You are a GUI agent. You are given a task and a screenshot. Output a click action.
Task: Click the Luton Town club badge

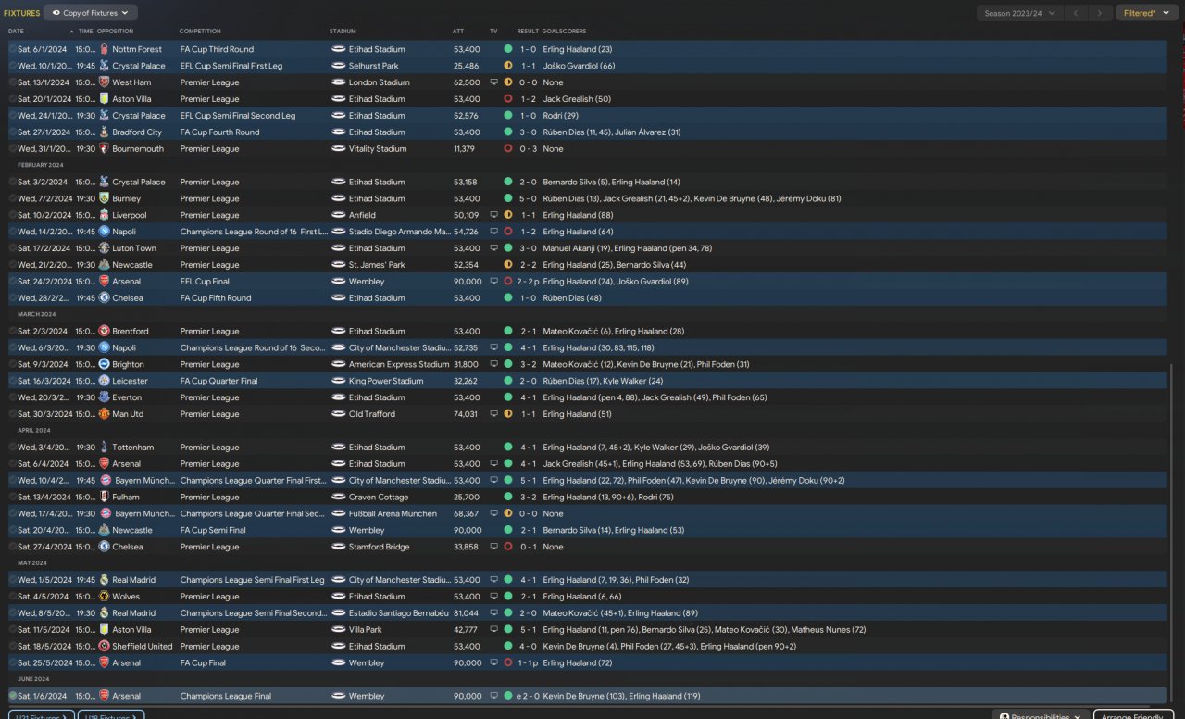coord(104,248)
